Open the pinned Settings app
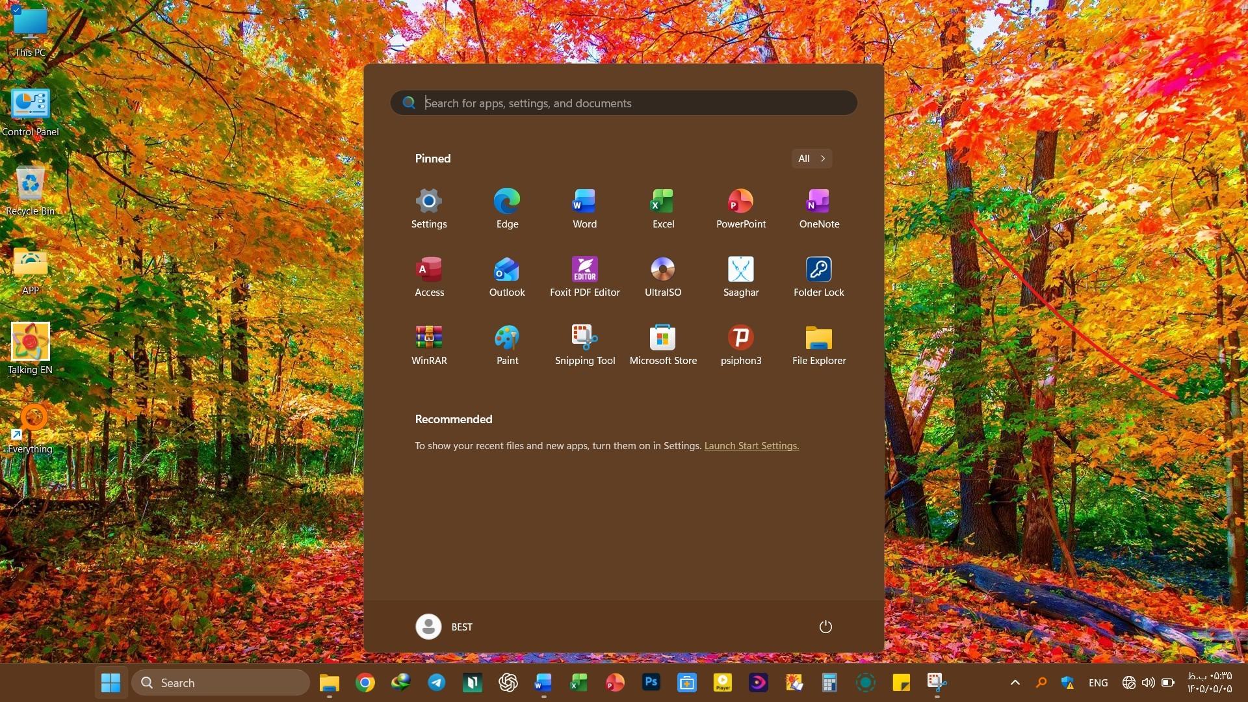 coord(429,209)
